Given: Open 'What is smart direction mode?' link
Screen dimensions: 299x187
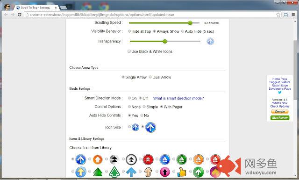Looking at the screenshot, I should pos(178,98).
